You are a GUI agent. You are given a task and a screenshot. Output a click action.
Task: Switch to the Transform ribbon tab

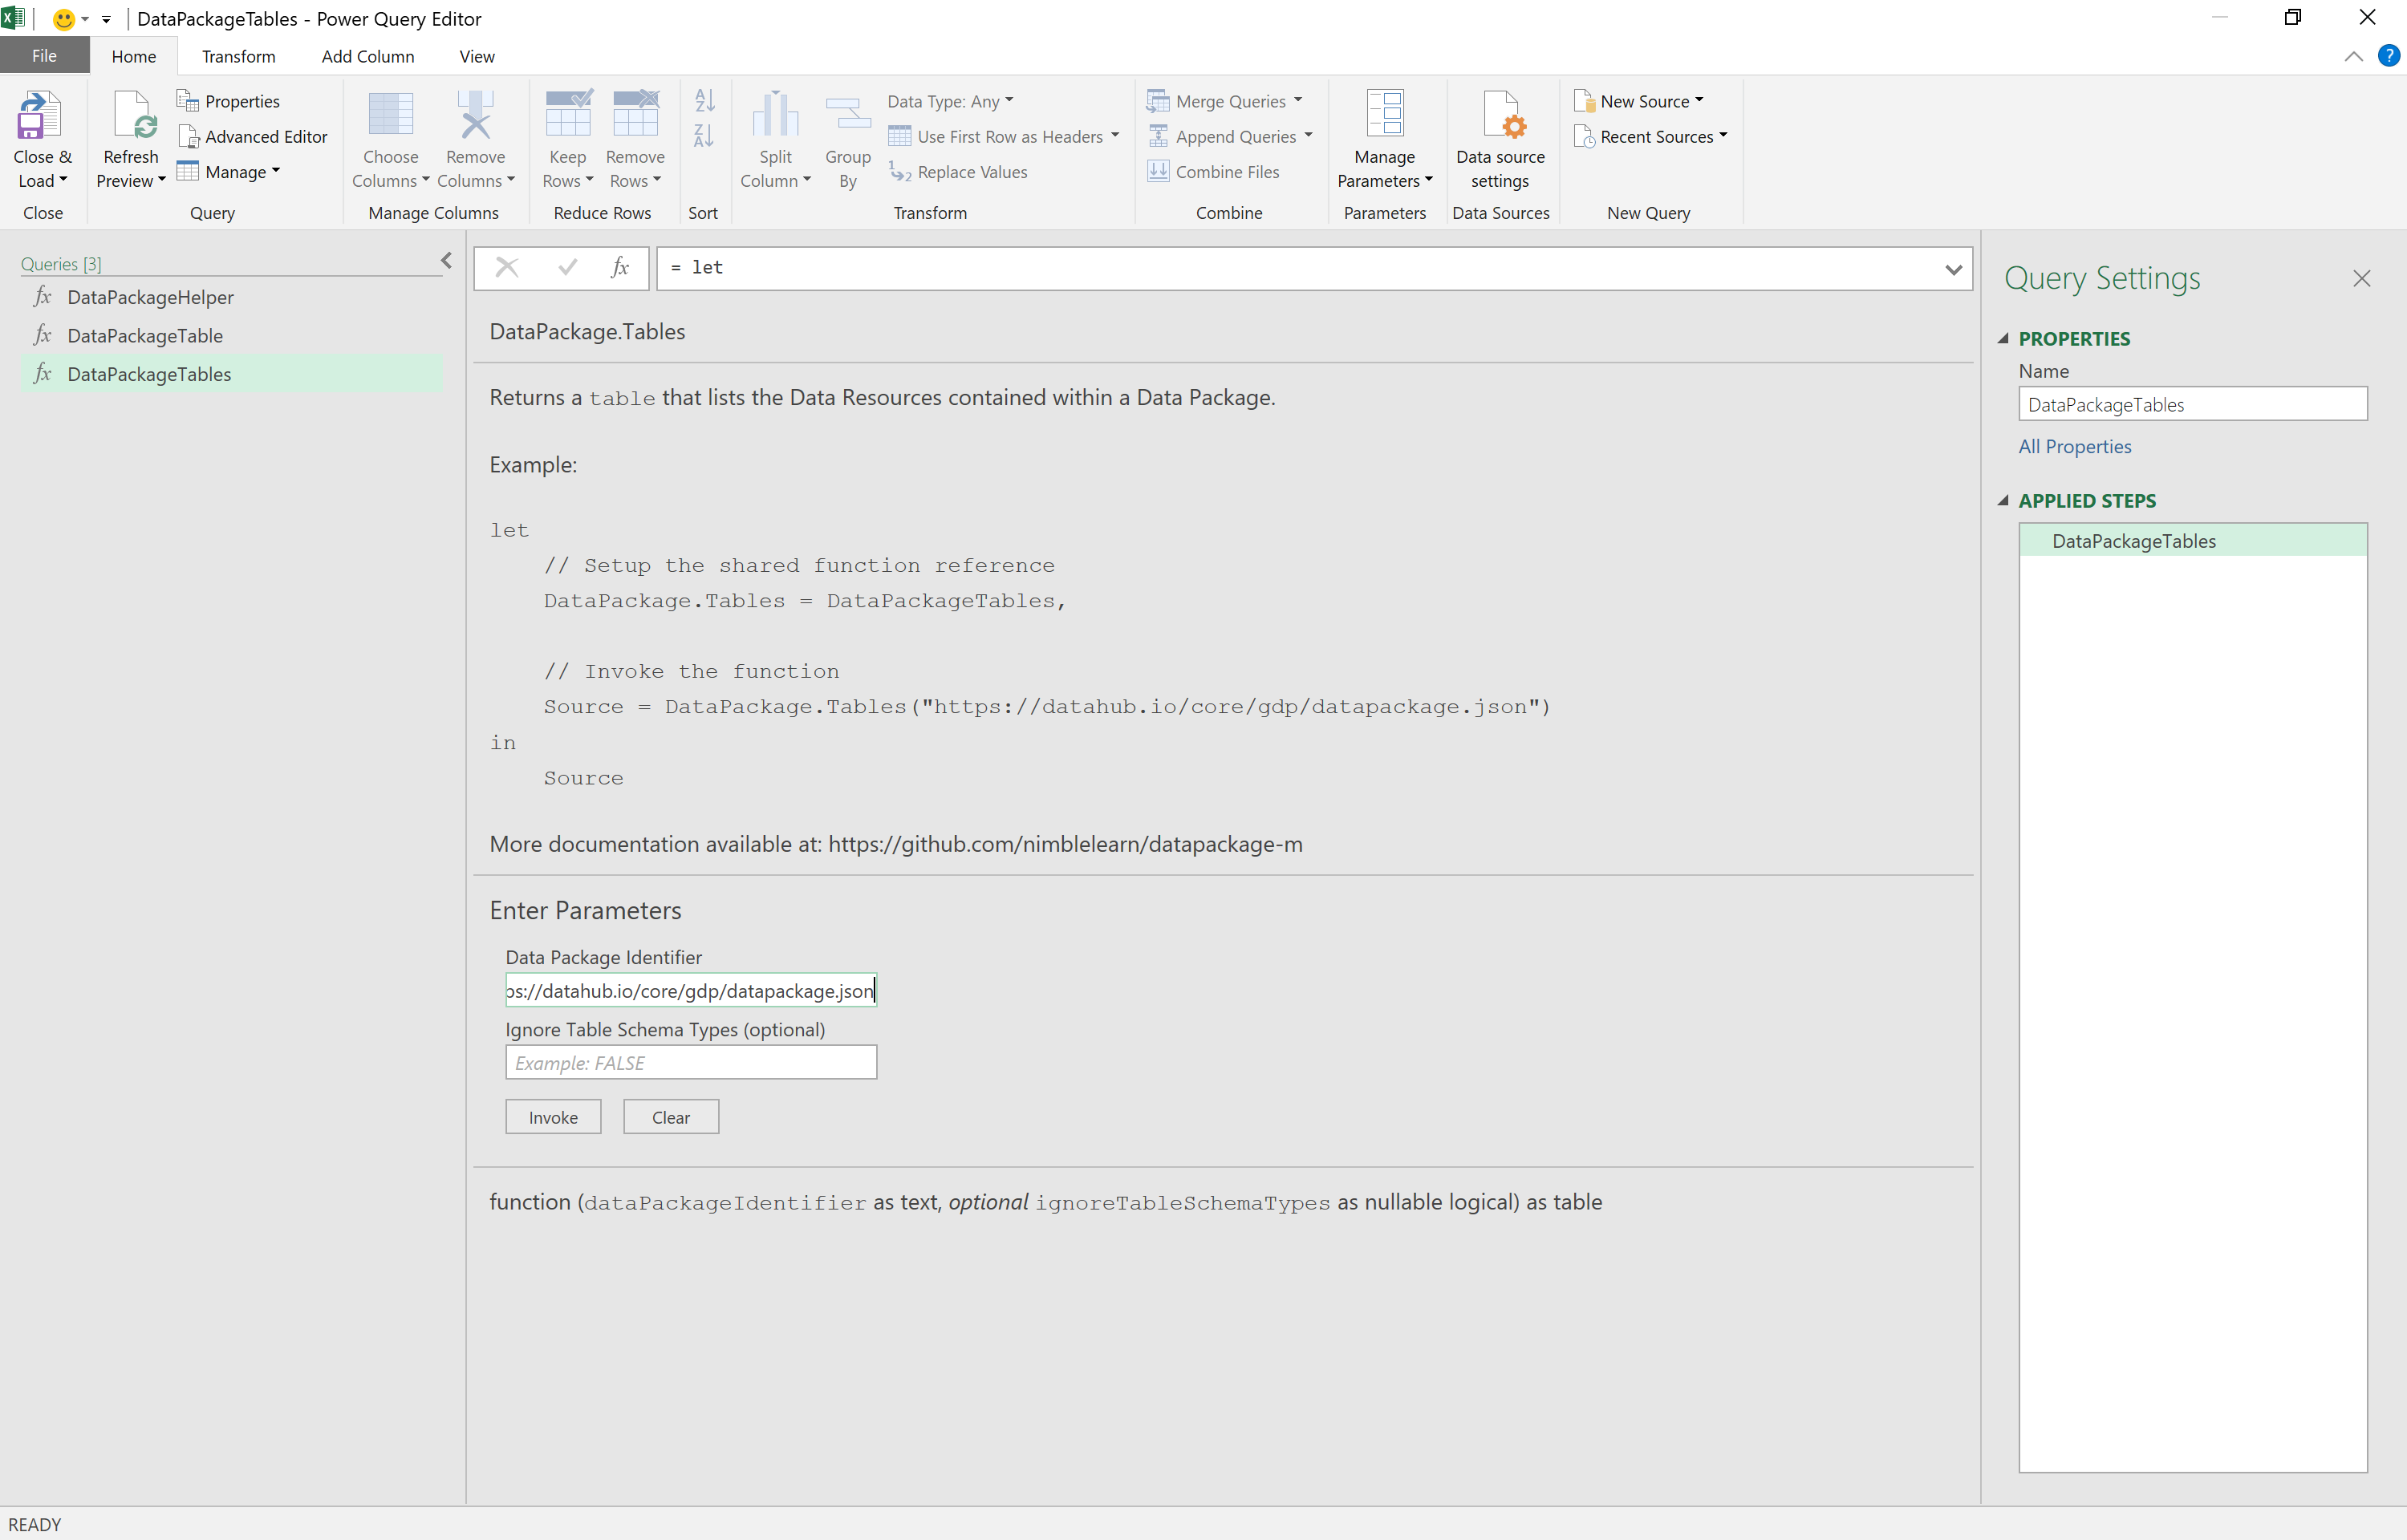coord(238,57)
